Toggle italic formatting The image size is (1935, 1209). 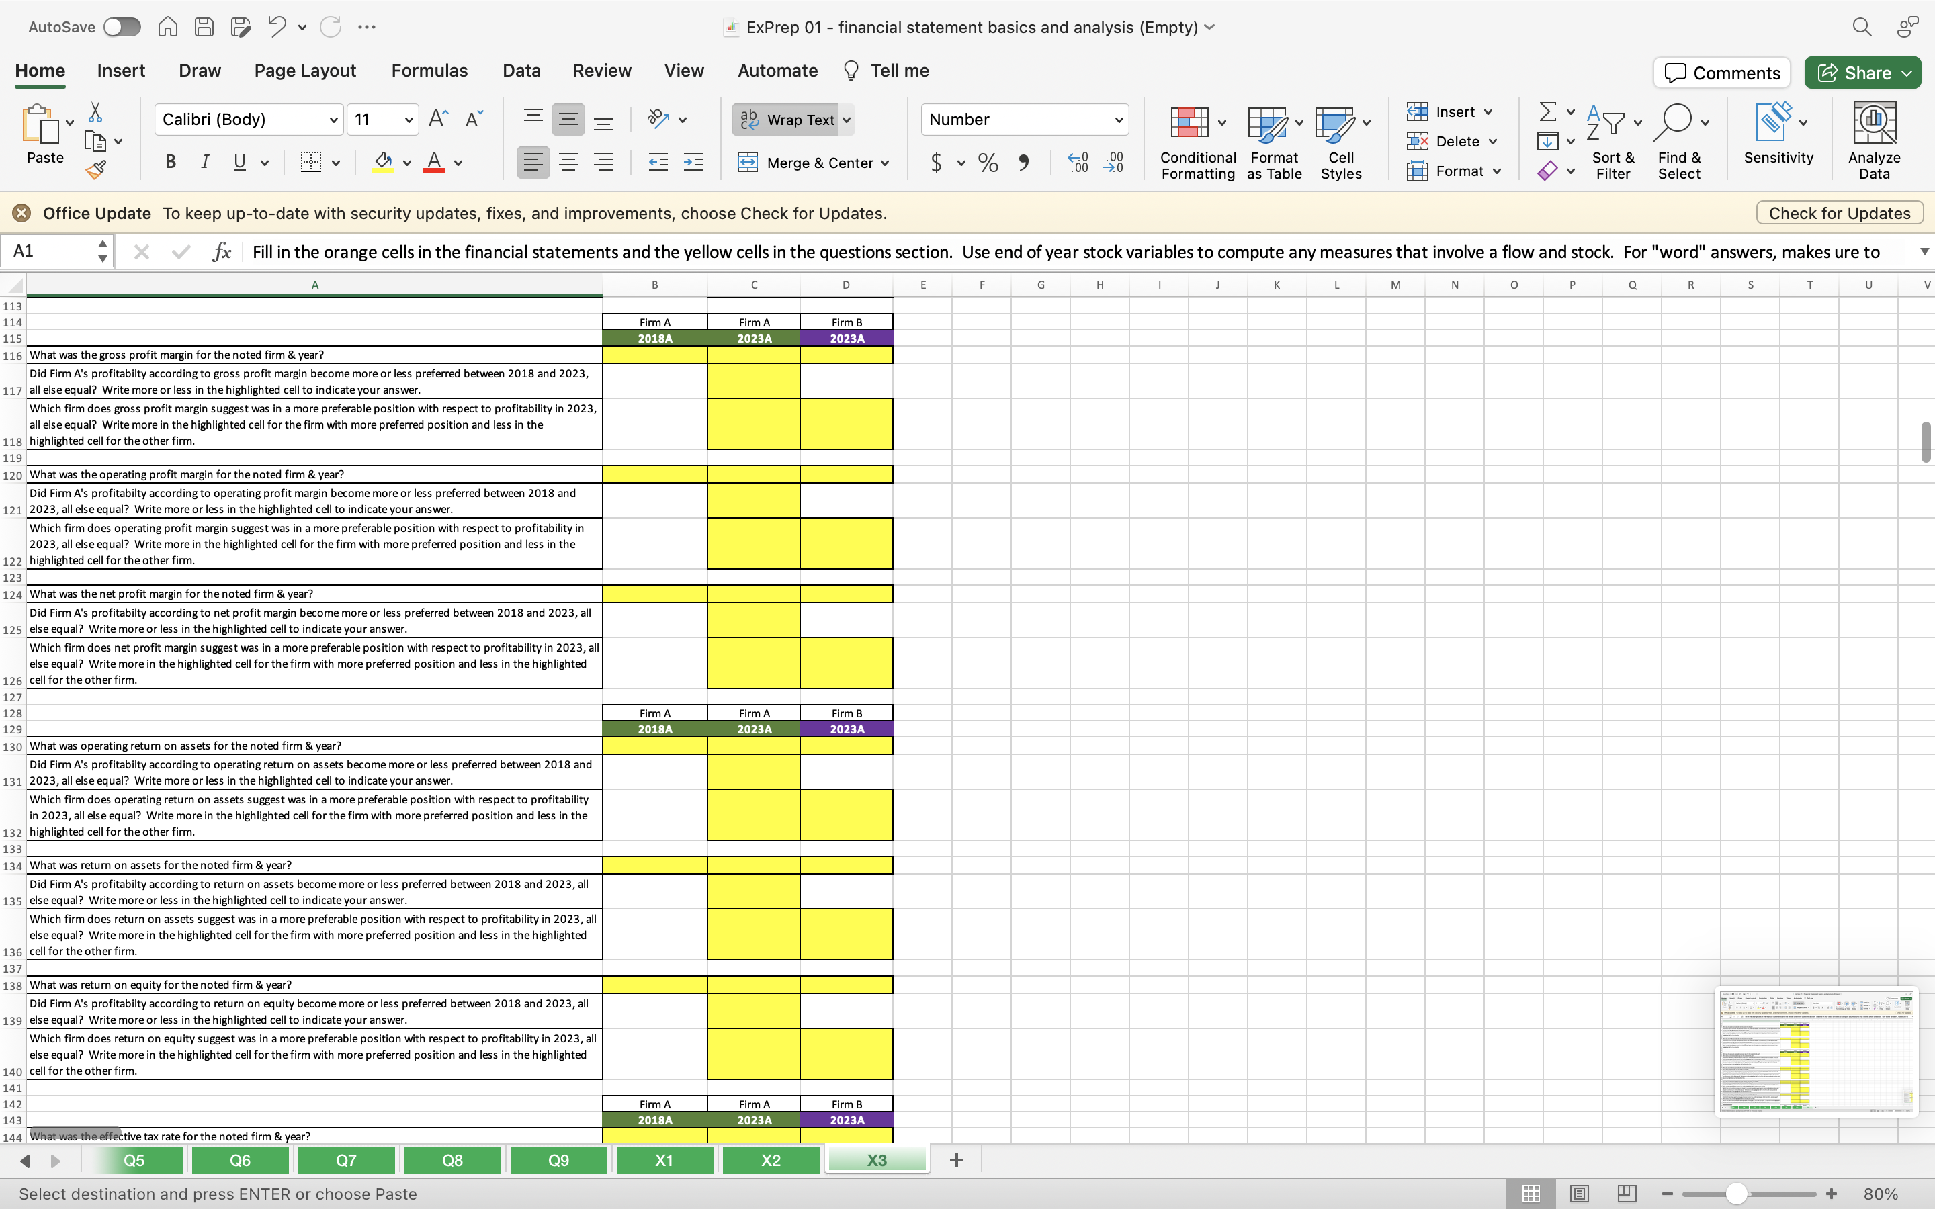[205, 163]
